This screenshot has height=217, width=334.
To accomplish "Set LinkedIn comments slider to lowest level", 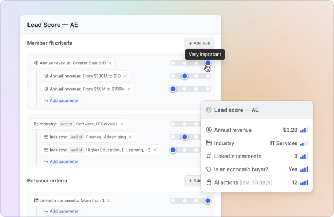I will tap(173, 201).
